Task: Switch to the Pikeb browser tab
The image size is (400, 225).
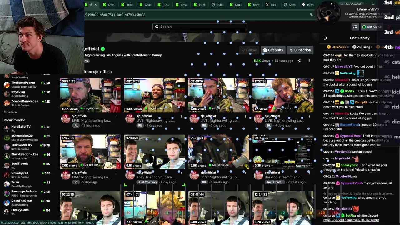Action: point(199,5)
